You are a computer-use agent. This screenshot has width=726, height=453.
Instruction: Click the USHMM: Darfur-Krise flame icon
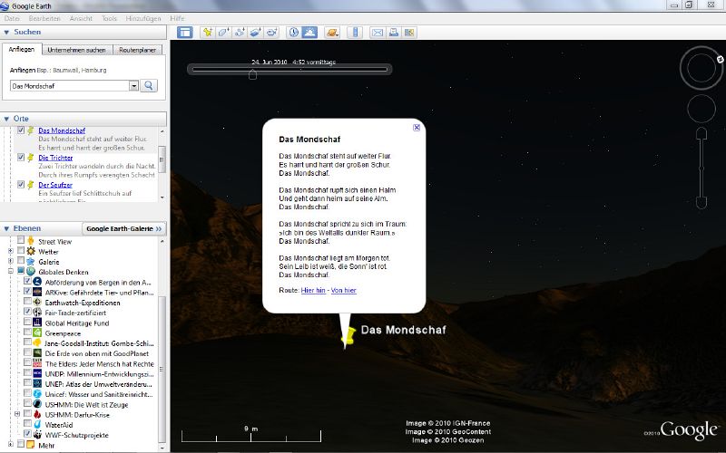click(37, 414)
